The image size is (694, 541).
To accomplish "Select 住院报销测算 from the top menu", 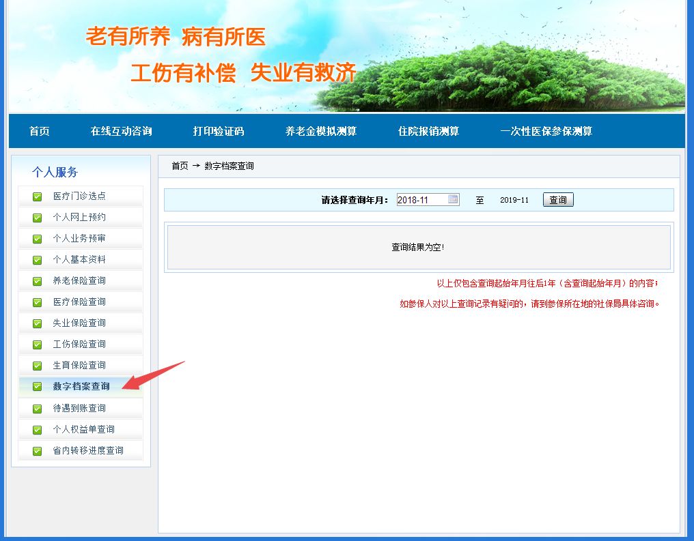I will [428, 131].
